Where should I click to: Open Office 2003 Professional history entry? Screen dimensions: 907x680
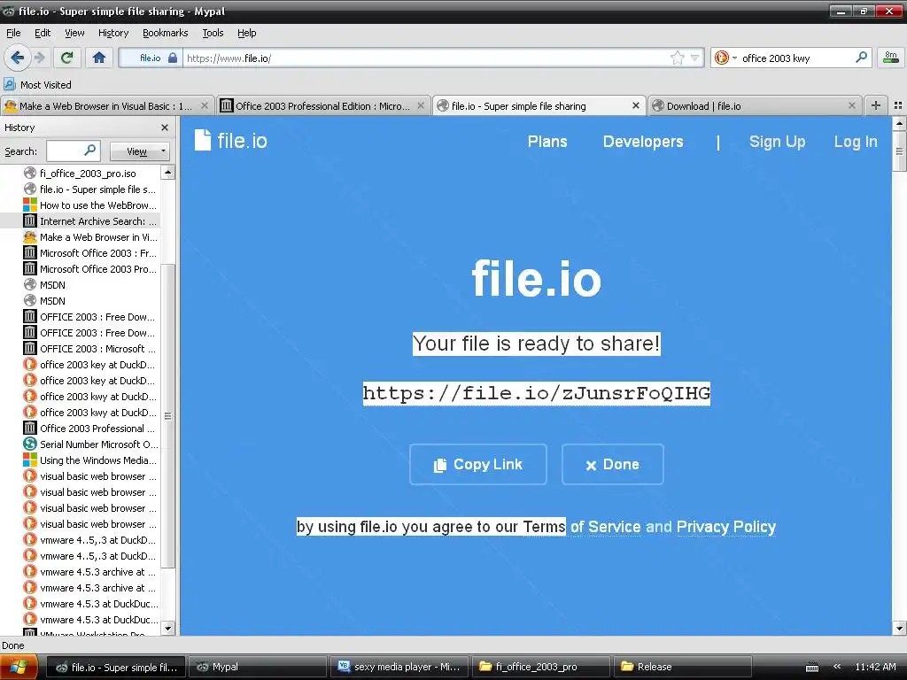tap(80, 429)
